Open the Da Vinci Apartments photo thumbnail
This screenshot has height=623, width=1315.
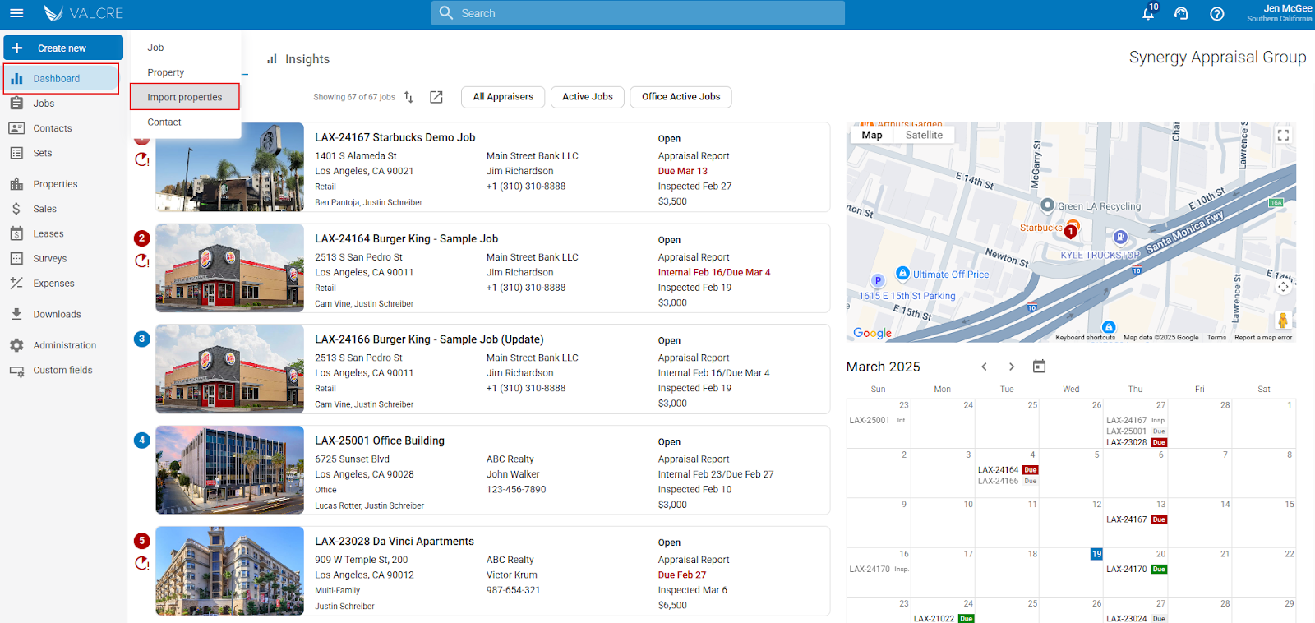tap(230, 571)
